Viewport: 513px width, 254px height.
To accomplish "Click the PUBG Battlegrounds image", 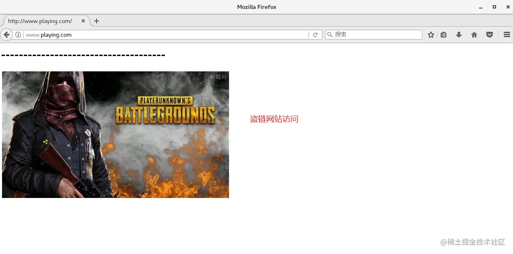I will point(116,135).
